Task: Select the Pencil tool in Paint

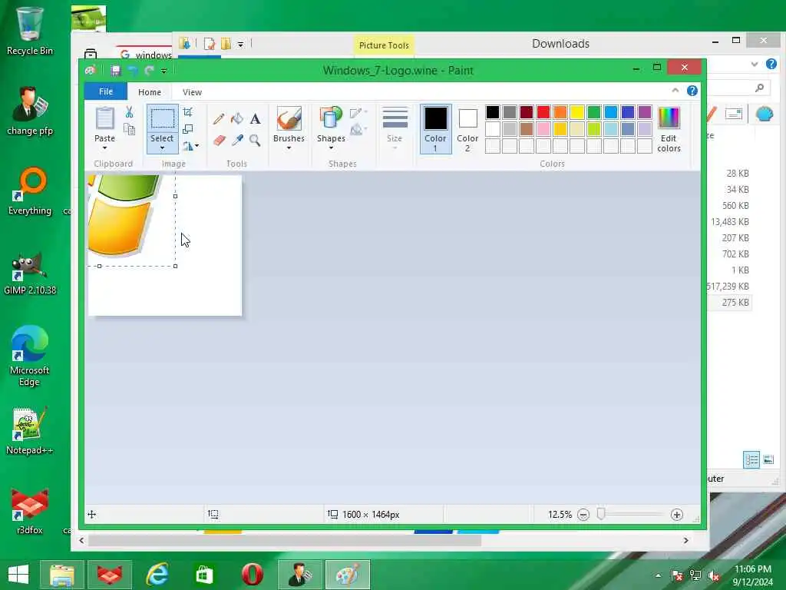Action: point(219,119)
